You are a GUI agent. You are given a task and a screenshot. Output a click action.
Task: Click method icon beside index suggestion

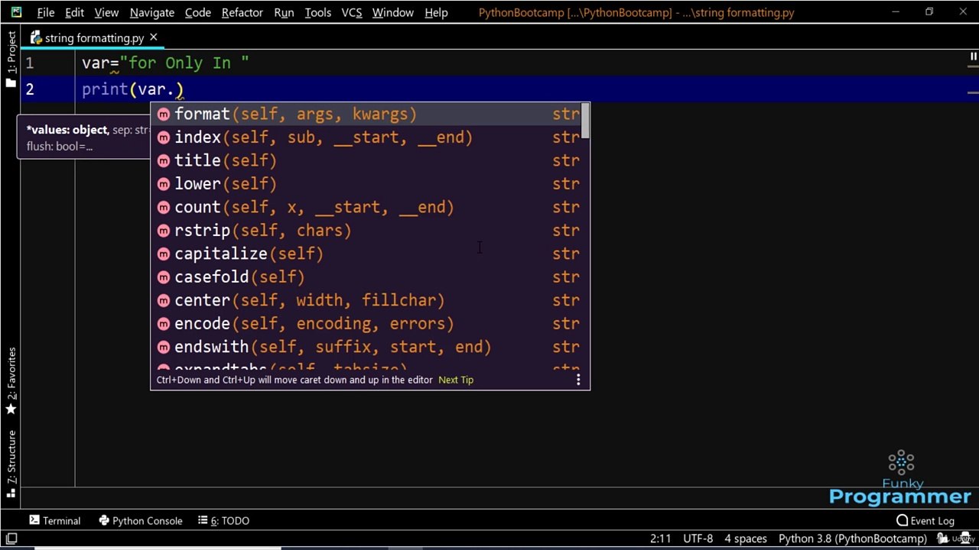163,137
